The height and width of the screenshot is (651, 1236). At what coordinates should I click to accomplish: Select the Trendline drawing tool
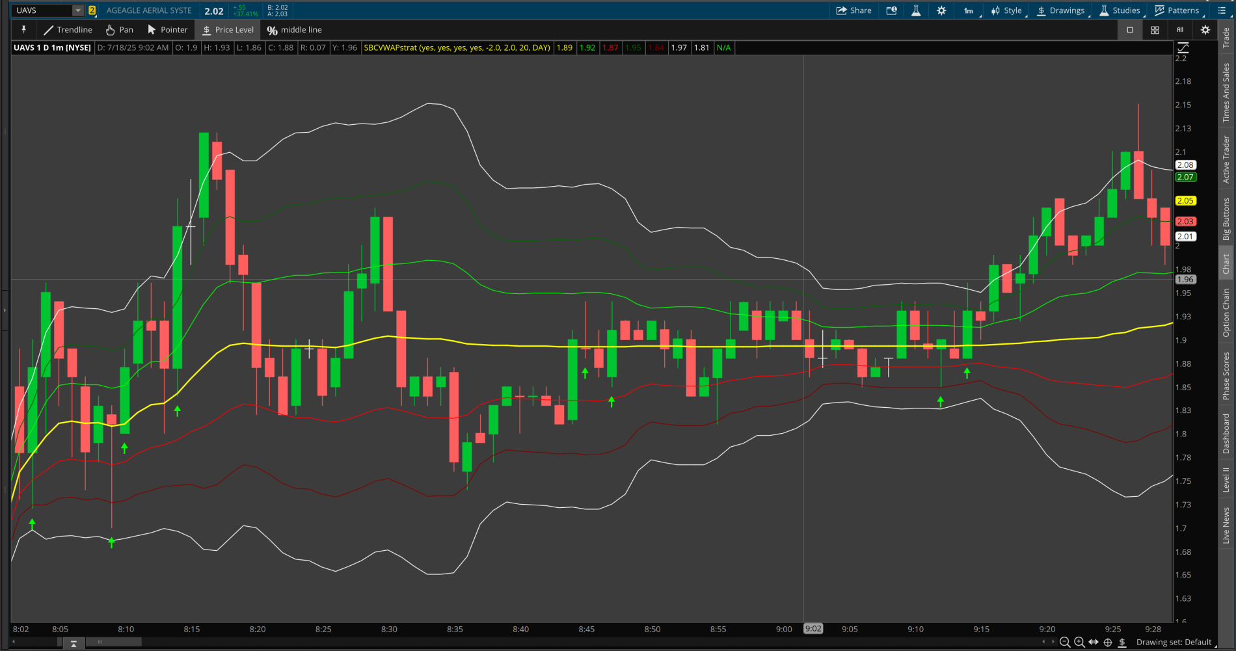[68, 29]
